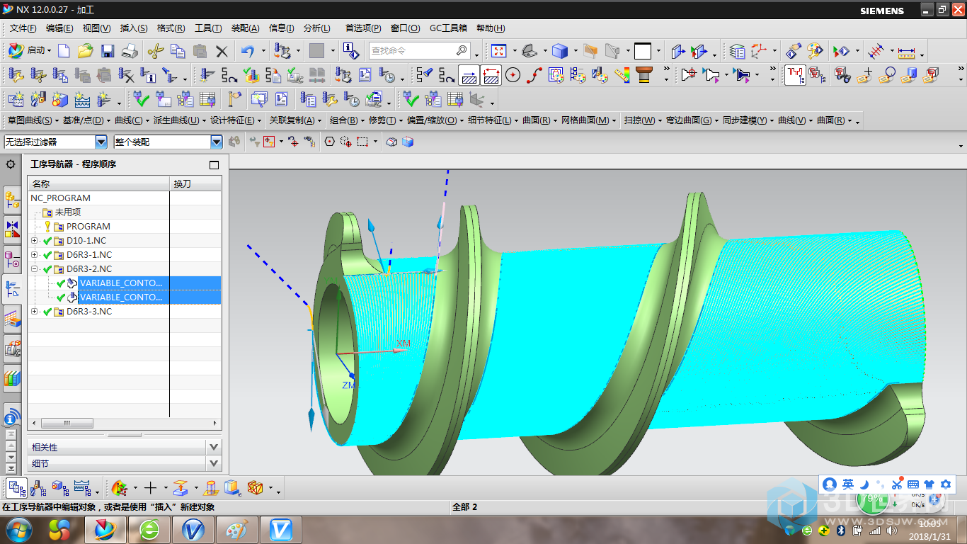Click the New file icon
This screenshot has height=544, width=967.
64,51
